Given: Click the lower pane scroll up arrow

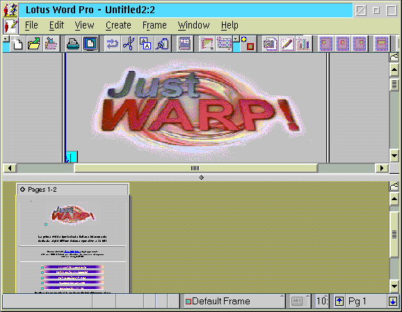Looking at the screenshot, I should (x=394, y=199).
